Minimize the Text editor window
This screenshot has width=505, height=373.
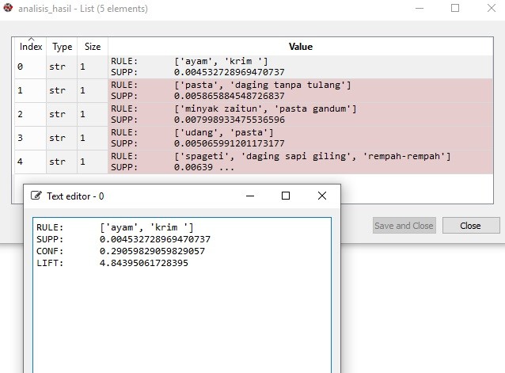click(250, 196)
